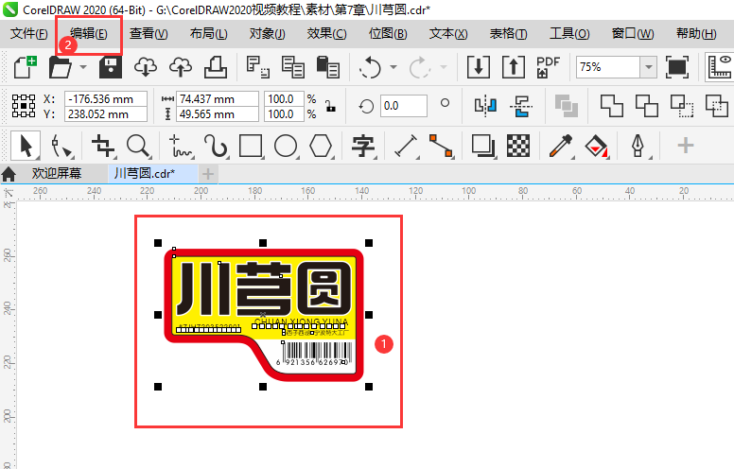734x469 pixels.
Task: Select the Polygon tool
Action: 321,146
